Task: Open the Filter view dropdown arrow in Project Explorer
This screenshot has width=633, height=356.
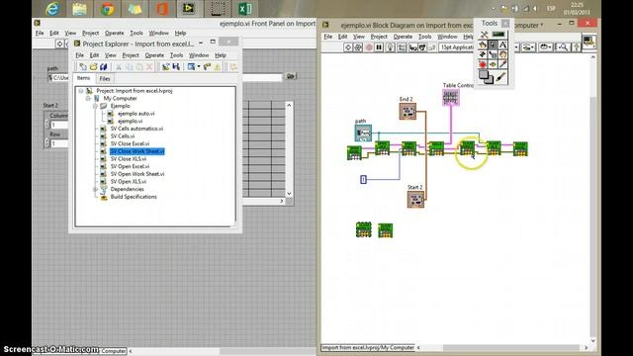Action: [x=199, y=66]
